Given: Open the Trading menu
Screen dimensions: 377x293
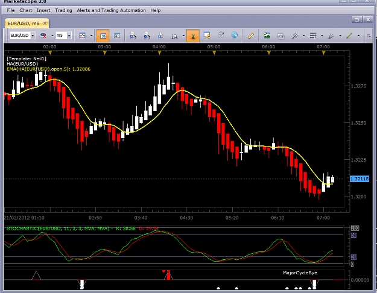Looking at the screenshot, I should (63, 10).
